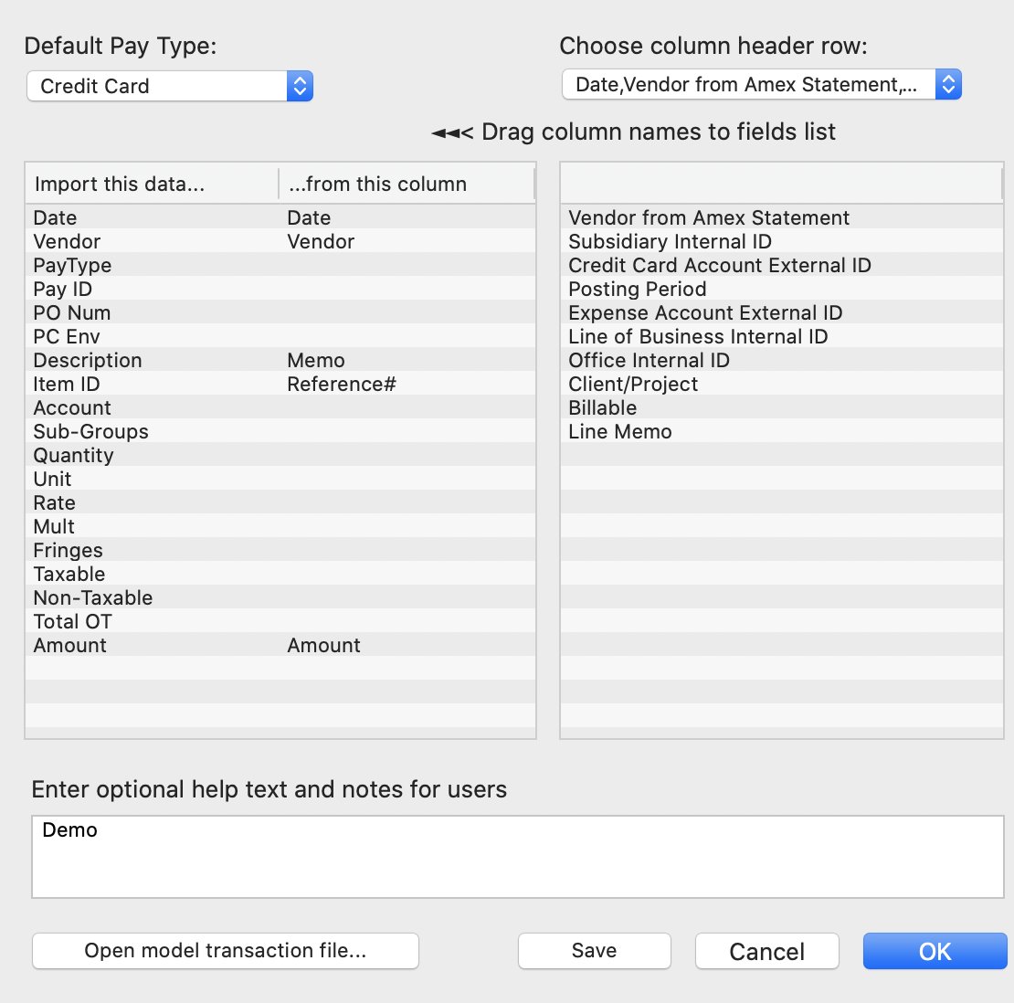Click the OK button
Screen dimensions: 1014x1003
click(935, 951)
